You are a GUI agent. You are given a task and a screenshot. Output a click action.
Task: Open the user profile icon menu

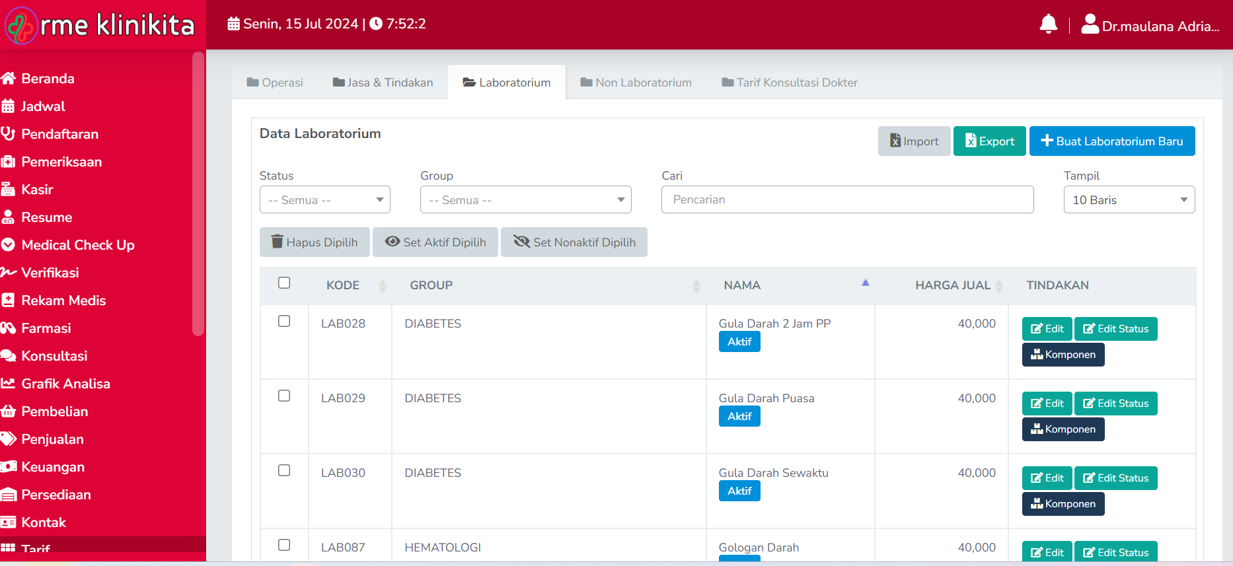point(1090,24)
